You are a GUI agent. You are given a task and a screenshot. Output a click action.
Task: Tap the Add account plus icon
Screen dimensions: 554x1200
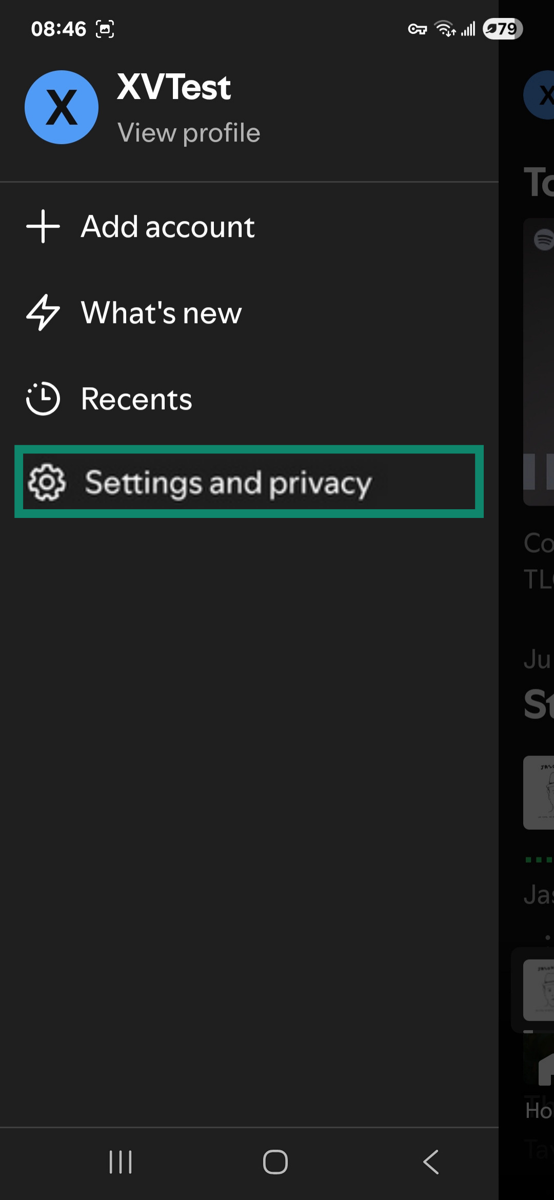pos(42,227)
